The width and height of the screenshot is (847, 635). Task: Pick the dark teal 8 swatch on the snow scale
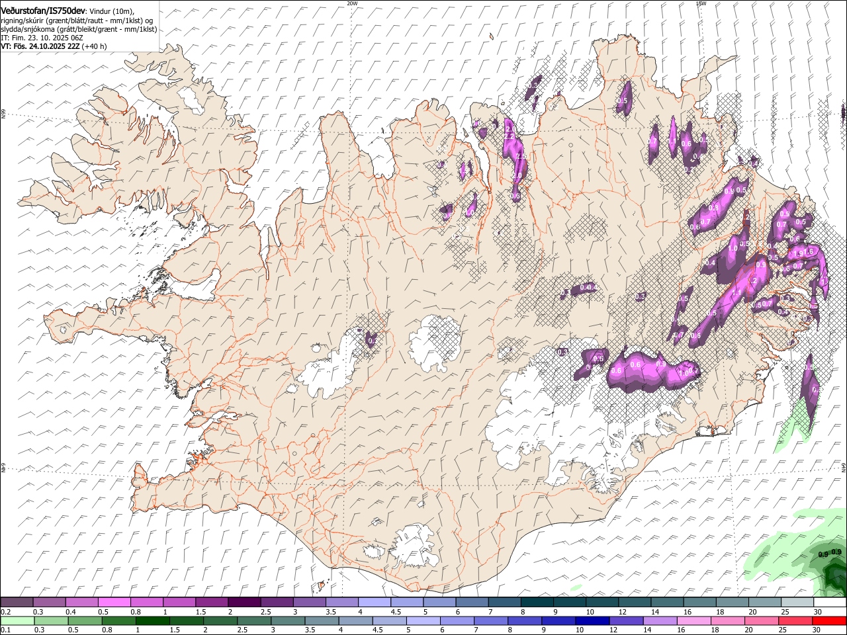pyautogui.click(x=537, y=603)
